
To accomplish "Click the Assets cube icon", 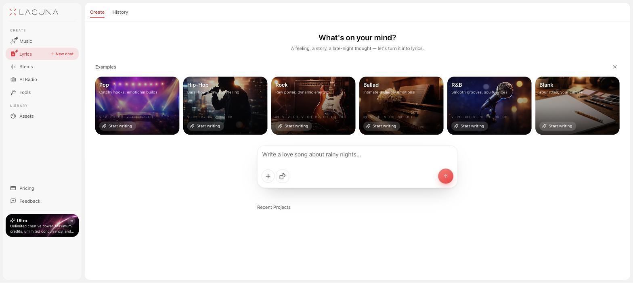I will (13, 116).
